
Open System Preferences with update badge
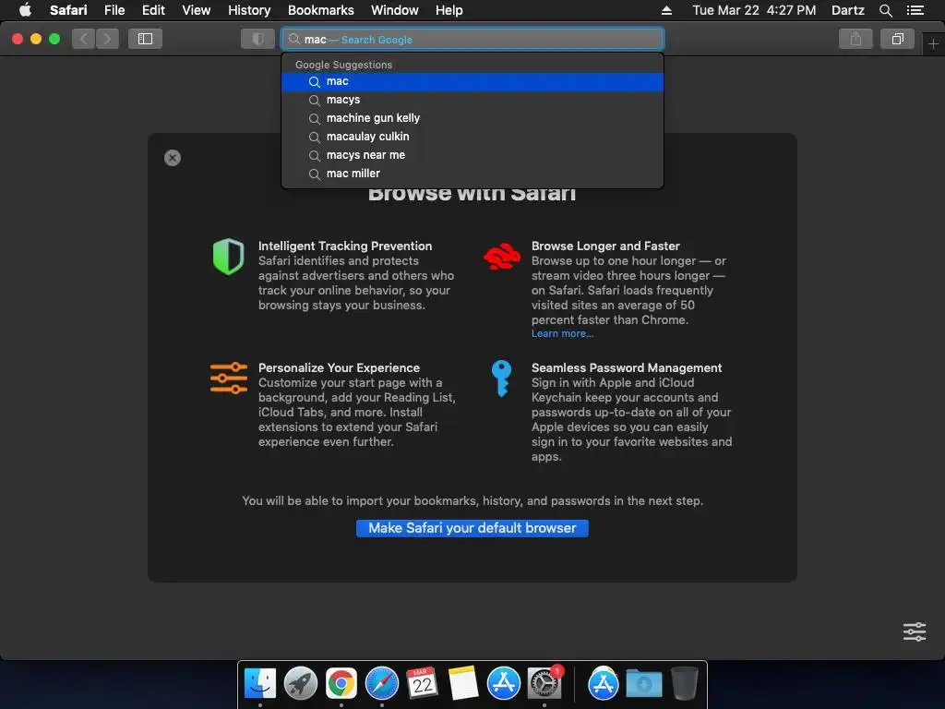544,684
